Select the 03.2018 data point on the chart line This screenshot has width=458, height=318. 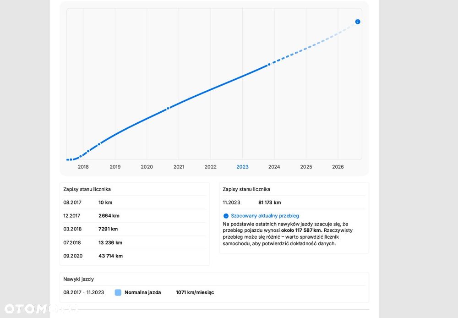[88, 151]
